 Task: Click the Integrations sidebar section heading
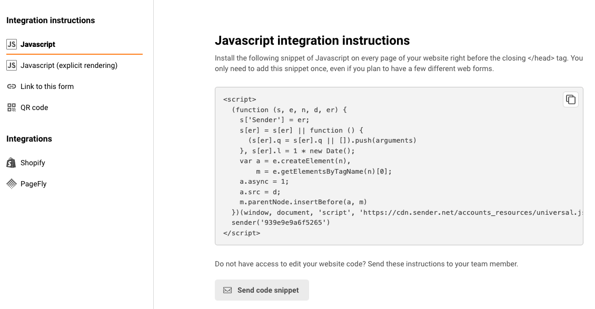coord(29,139)
